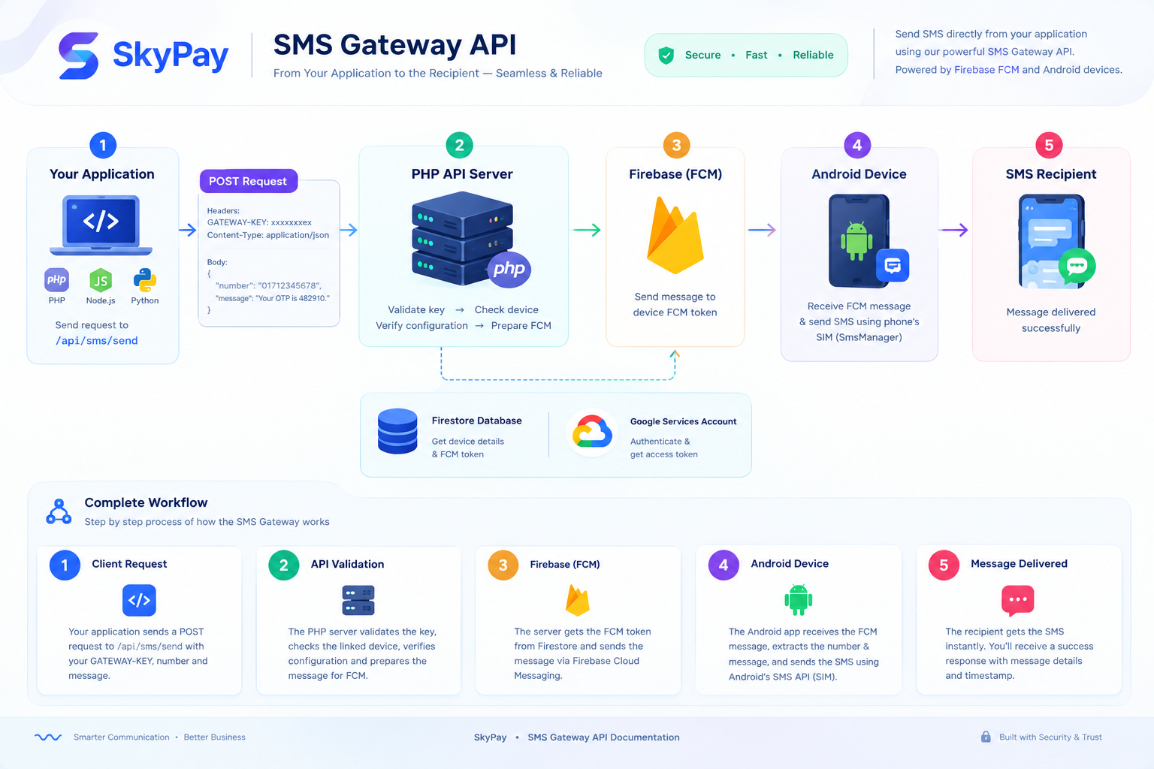Click the code icon in the Client Request card
The width and height of the screenshot is (1154, 769).
(x=139, y=600)
